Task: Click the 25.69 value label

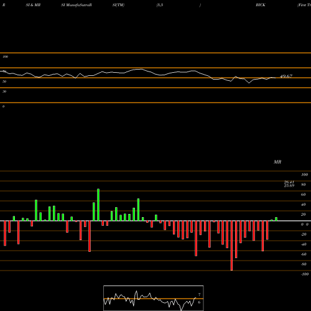Action: 289,185
